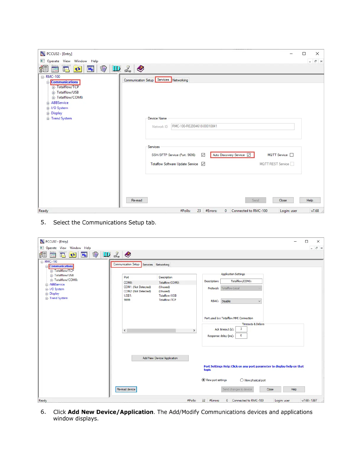Viewport: 362px width, 469px height.
Task: Click the application Description field showing Totalflow/COM0:
Action: click(x=241, y=281)
